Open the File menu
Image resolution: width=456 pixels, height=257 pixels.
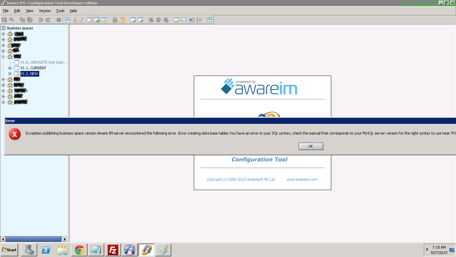coord(6,11)
